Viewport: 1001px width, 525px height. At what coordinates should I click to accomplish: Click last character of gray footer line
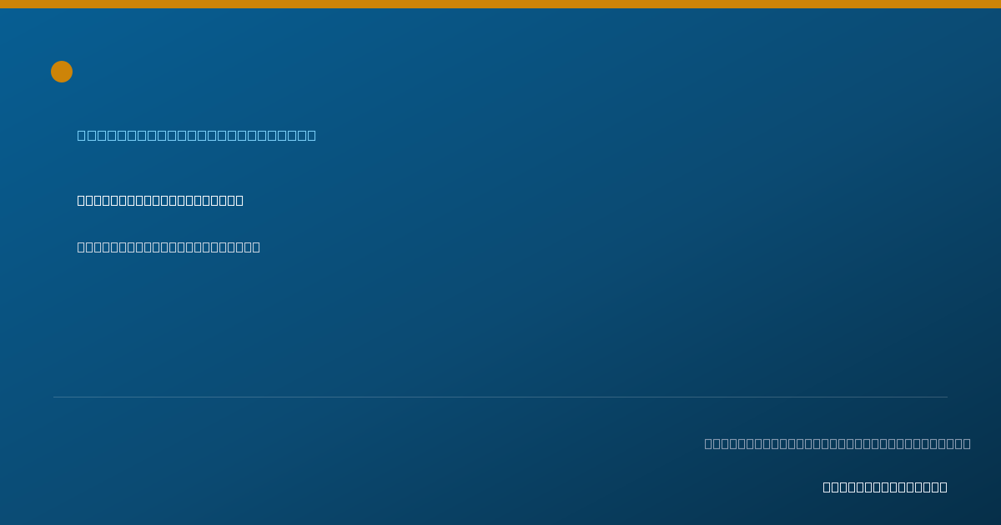point(967,443)
